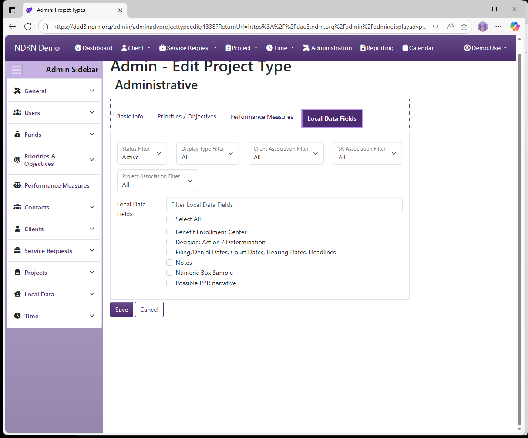Check Possible PPR narrative checkbox
This screenshot has height=438, width=528.
169,283
